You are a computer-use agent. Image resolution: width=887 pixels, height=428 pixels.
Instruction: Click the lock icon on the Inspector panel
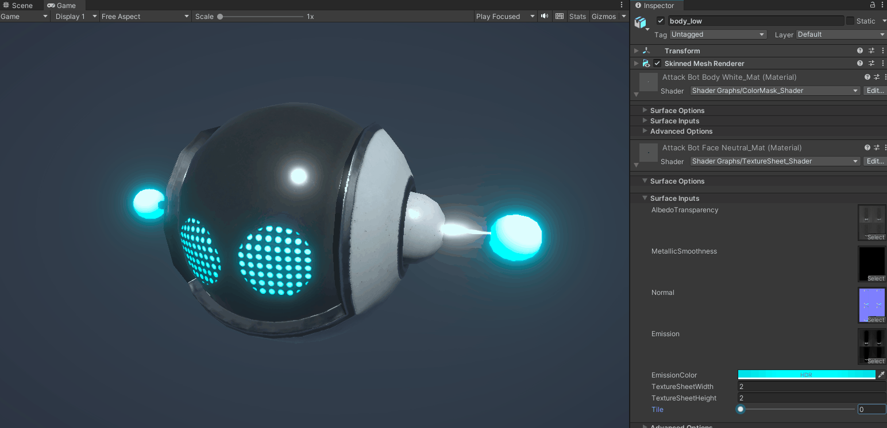872,5
